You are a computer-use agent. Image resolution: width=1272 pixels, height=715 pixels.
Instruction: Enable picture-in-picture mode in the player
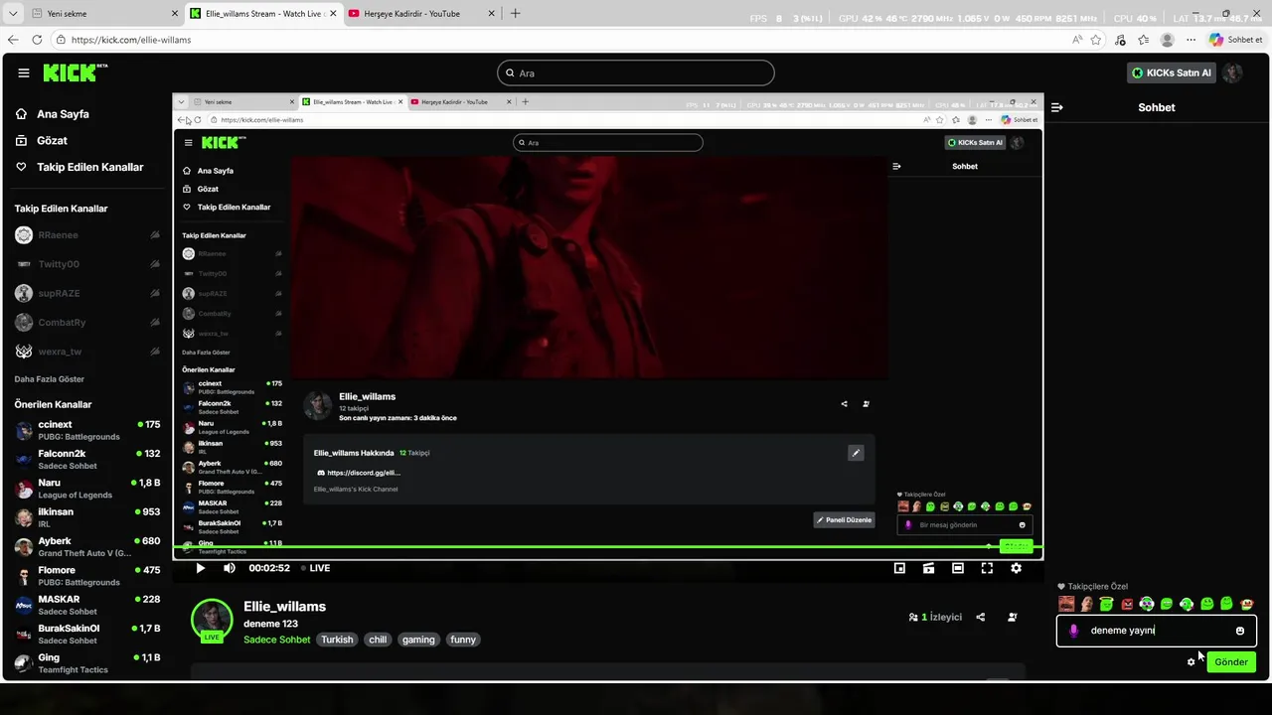coord(899,568)
